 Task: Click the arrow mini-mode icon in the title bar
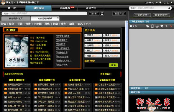point(157,2)
